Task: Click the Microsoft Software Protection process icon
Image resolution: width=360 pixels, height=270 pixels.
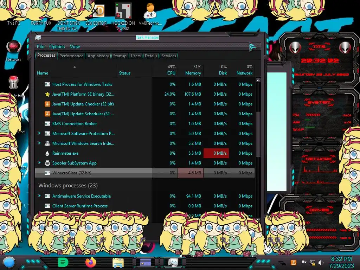Action: click(x=47, y=134)
